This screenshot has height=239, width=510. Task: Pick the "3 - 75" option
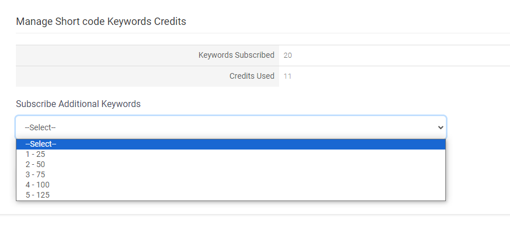230,174
